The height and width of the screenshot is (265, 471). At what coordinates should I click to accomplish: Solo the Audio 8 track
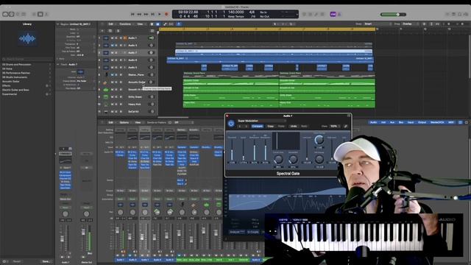coord(116,60)
